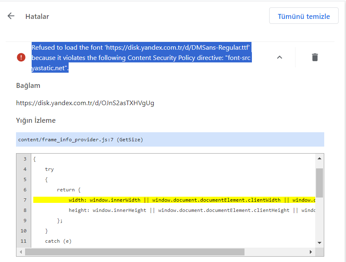
Task: Click the Tümünü temizle button
Action: (x=304, y=16)
